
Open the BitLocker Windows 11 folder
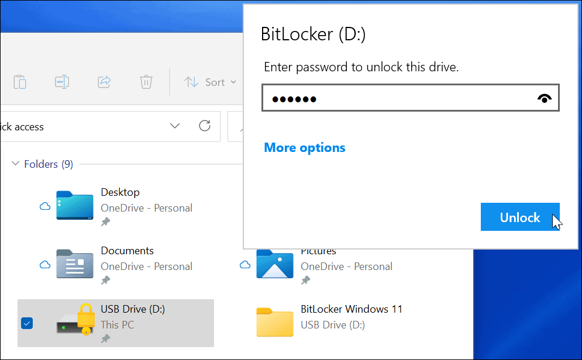click(274, 323)
